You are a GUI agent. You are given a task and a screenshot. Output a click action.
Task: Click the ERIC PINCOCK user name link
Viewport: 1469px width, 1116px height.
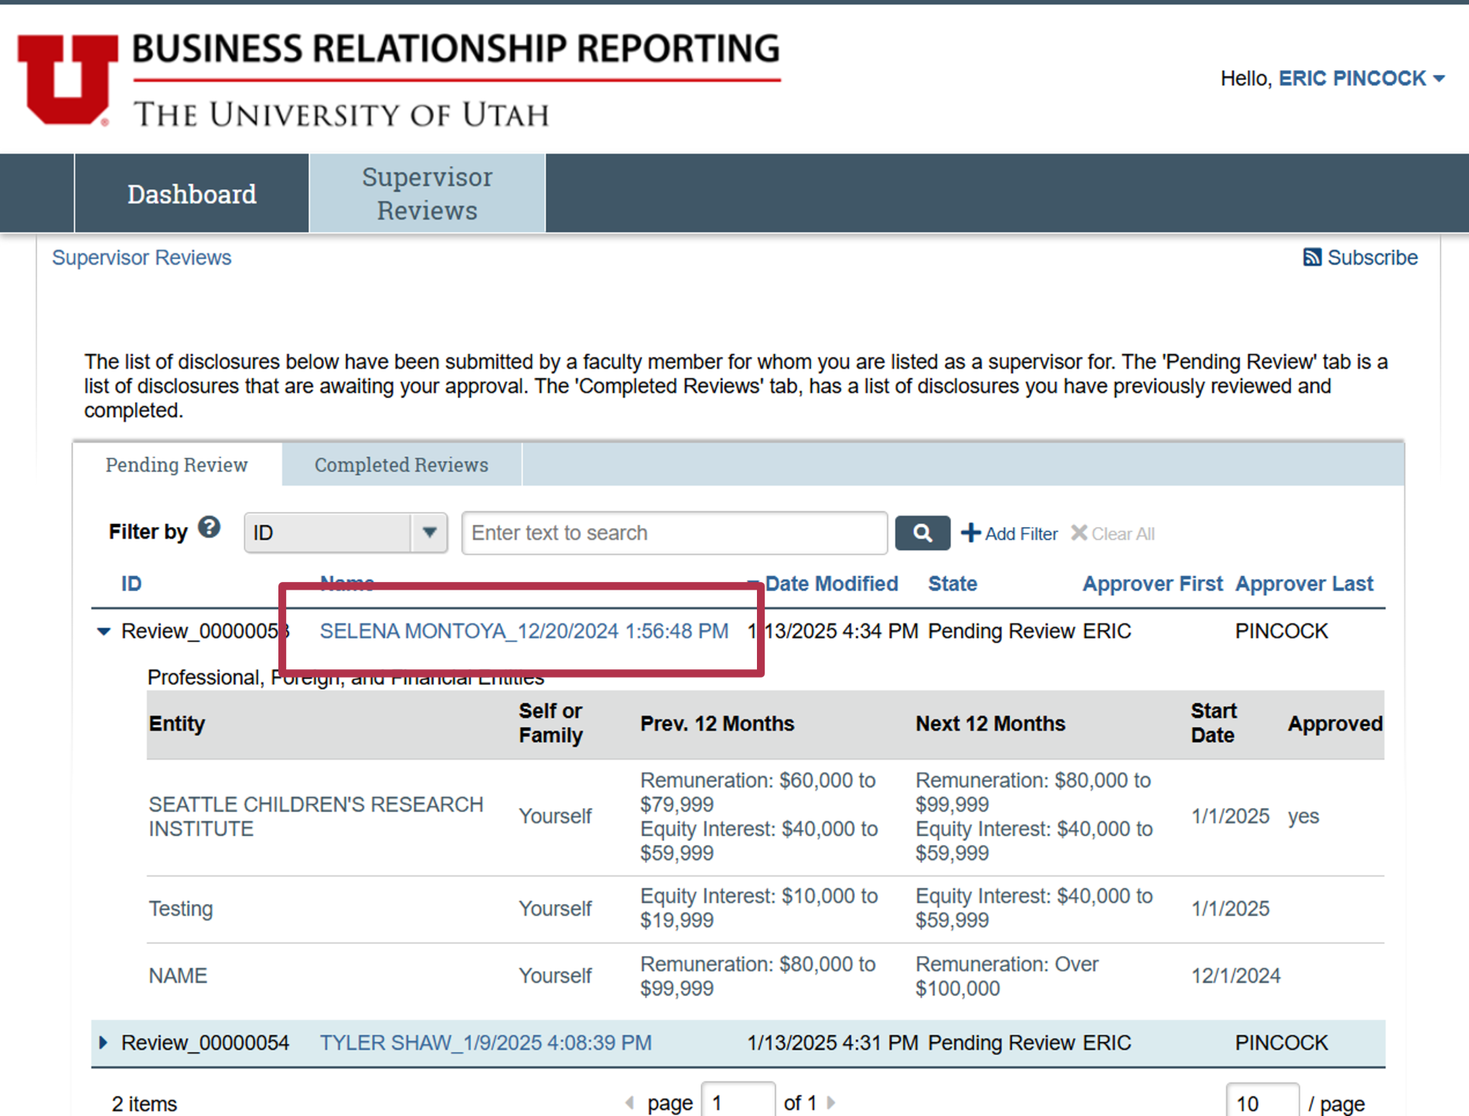[1352, 78]
